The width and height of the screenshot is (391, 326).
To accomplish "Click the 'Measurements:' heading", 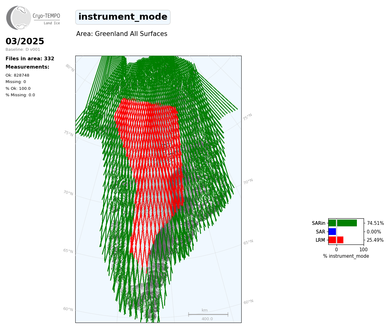I will coord(27,67).
